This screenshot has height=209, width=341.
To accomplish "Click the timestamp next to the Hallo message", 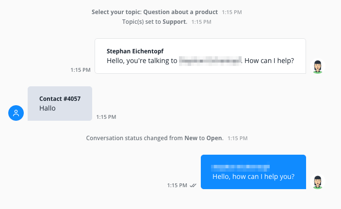I will coord(106,117).
